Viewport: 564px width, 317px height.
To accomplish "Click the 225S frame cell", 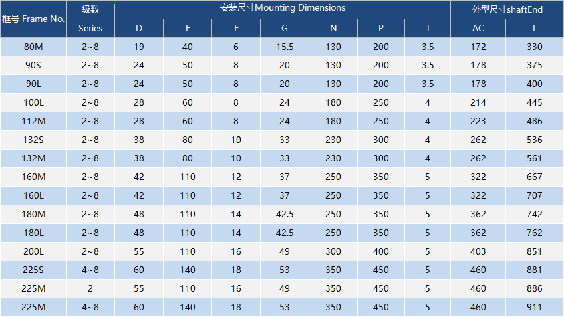I will coord(33,270).
